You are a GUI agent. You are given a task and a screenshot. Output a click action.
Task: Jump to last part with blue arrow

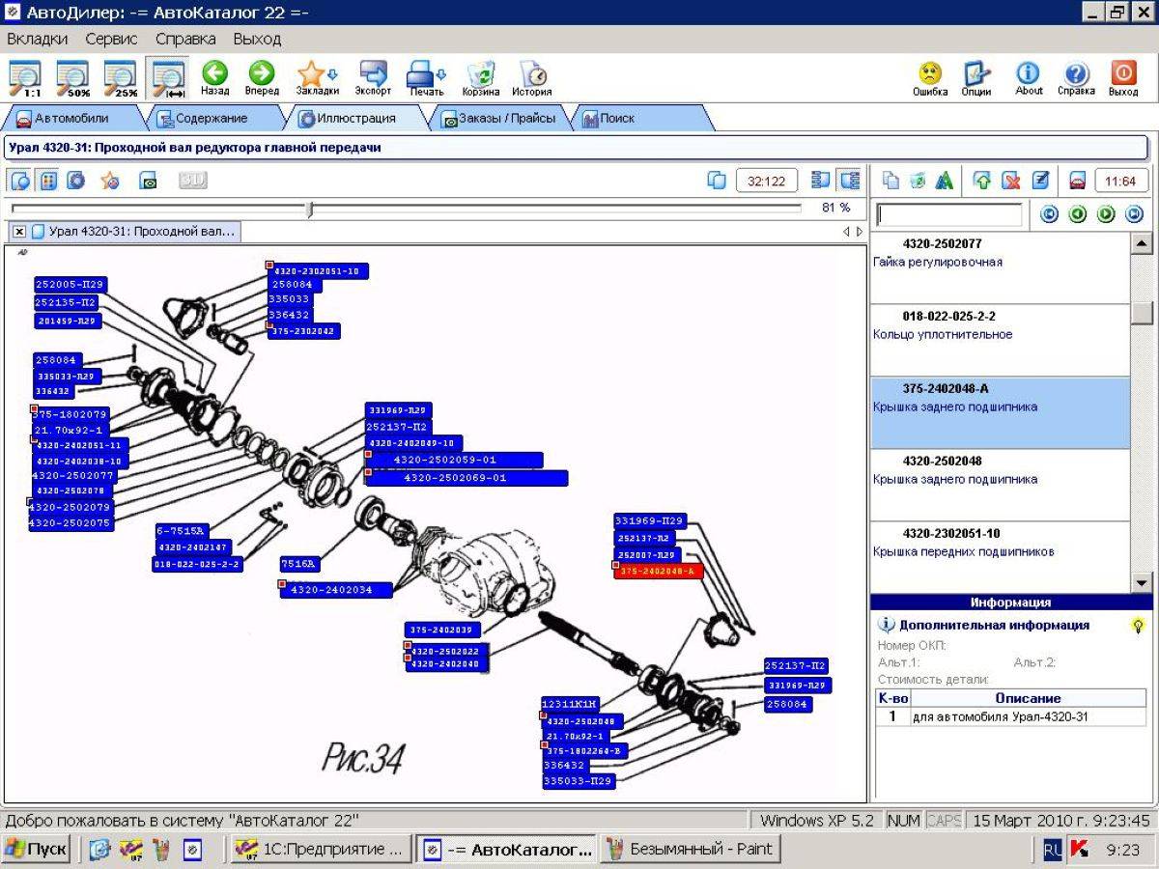(x=1134, y=214)
